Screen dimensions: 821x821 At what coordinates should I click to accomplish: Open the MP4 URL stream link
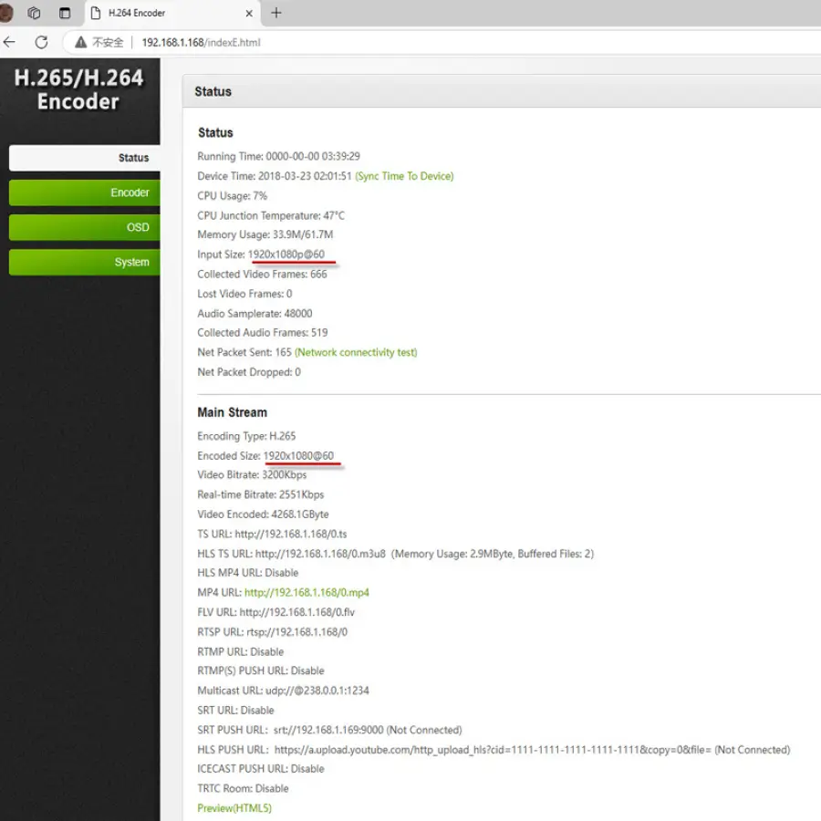coord(307,593)
